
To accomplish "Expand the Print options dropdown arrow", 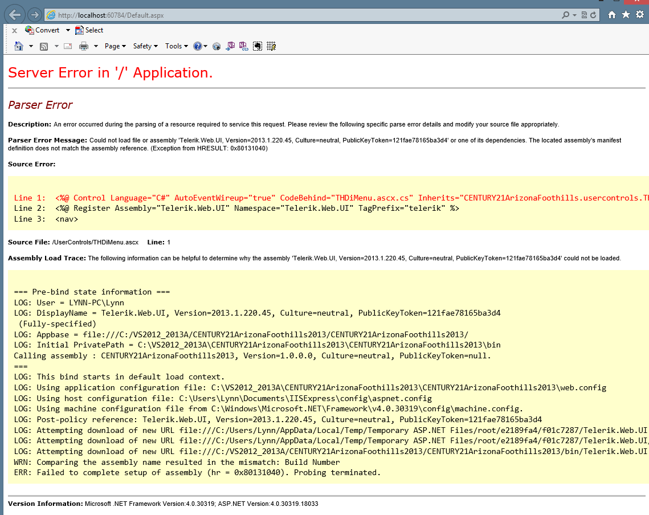I will pyautogui.click(x=96, y=46).
